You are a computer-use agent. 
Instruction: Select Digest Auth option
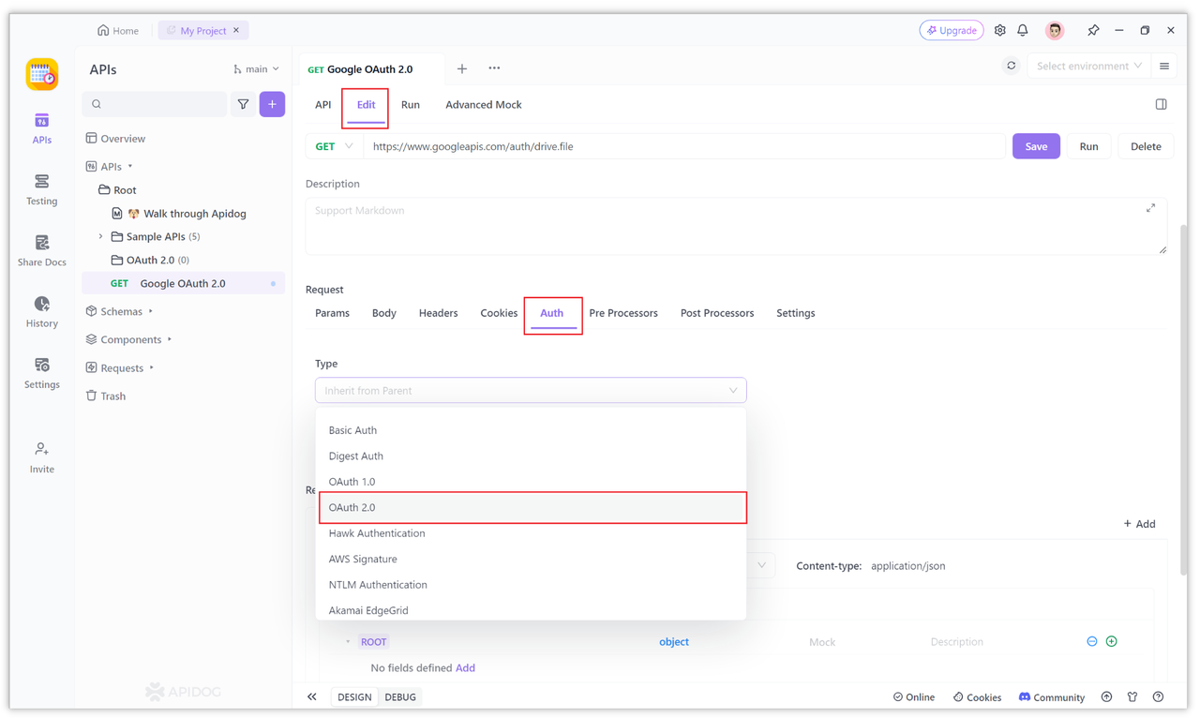pyautogui.click(x=531, y=456)
